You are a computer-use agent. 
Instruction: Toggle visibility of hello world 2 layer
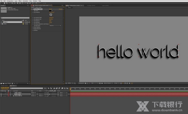point(1,93)
